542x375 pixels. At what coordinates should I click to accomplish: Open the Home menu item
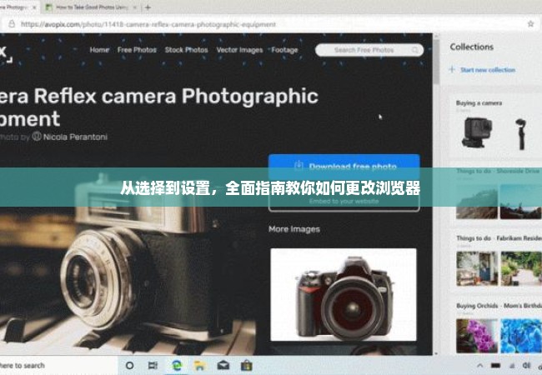(99, 50)
